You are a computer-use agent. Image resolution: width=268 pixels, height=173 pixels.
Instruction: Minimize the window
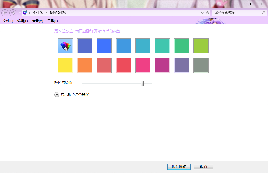[x=237, y=4]
